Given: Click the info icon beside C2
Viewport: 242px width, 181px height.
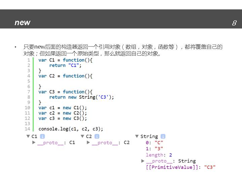Looking at the screenshot, I should pyautogui.click(x=97, y=136).
